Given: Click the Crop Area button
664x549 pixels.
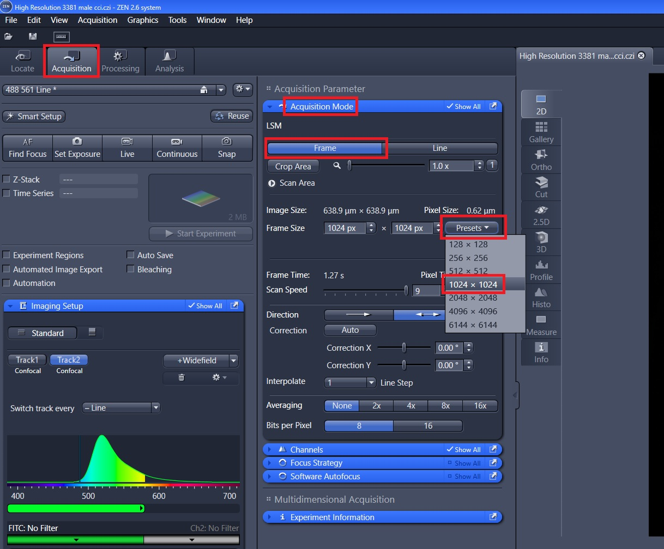Looking at the screenshot, I should pos(293,166).
